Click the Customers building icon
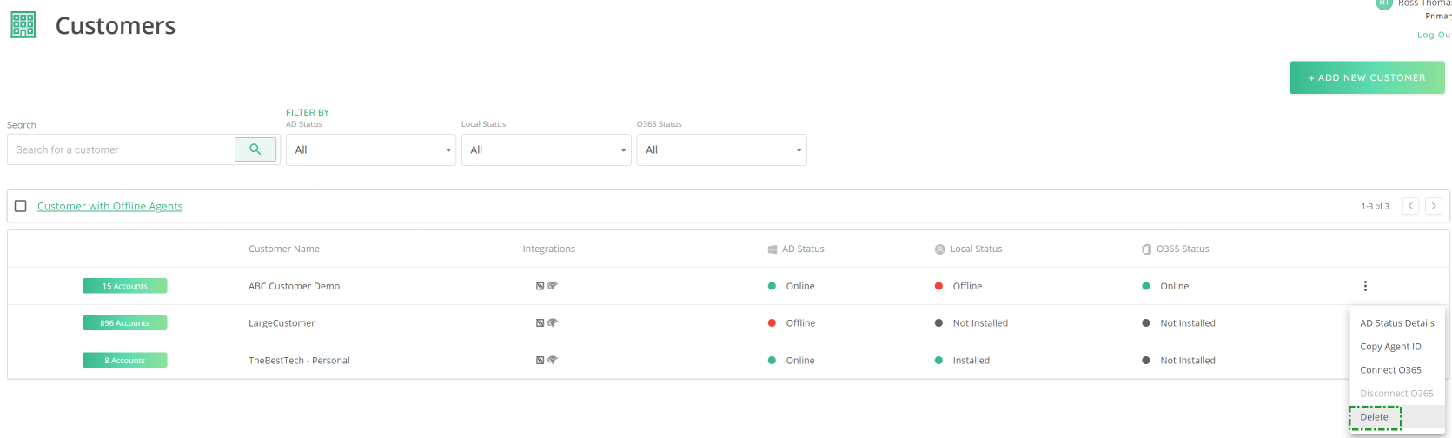This screenshot has height=438, width=1452. pos(23,25)
